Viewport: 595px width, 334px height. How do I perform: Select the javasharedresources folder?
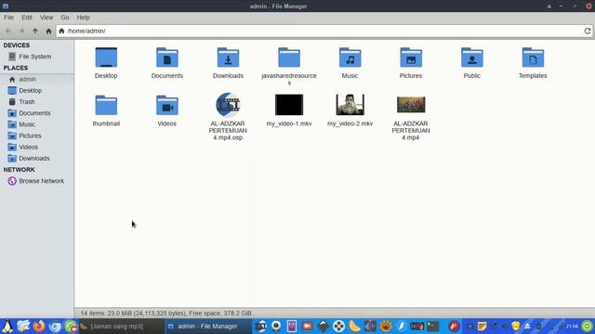click(x=289, y=58)
